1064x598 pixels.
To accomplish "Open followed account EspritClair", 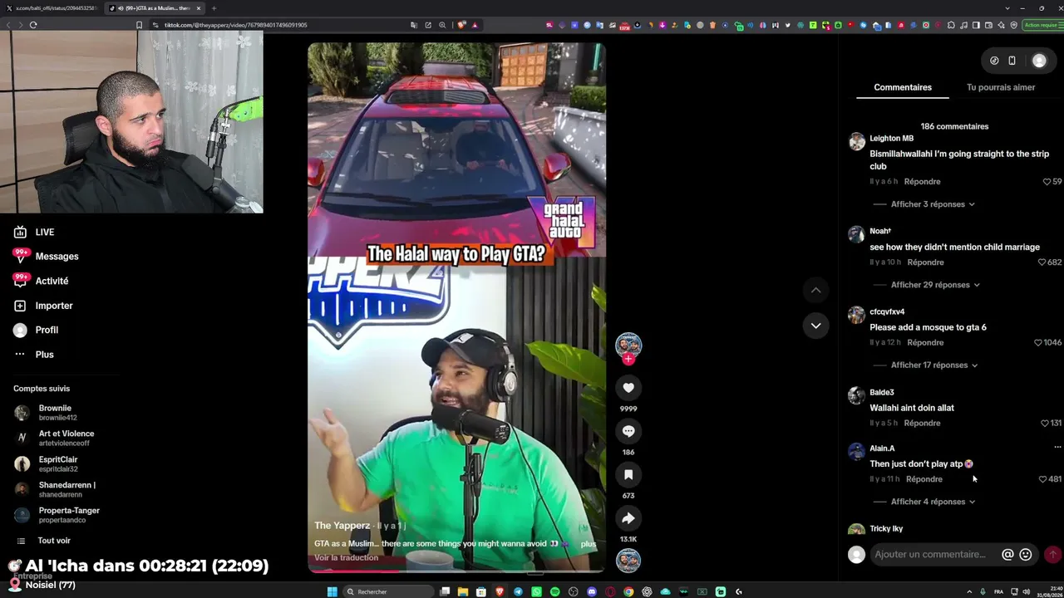I will point(58,463).
